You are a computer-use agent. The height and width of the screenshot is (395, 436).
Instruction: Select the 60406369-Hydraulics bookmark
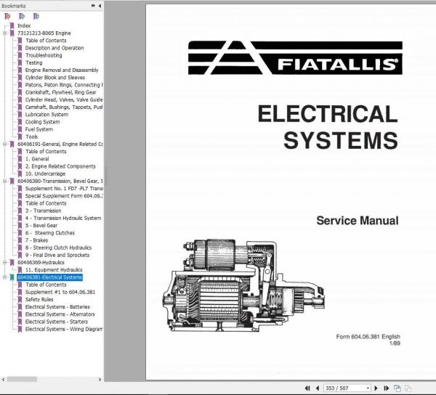pyautogui.click(x=41, y=263)
